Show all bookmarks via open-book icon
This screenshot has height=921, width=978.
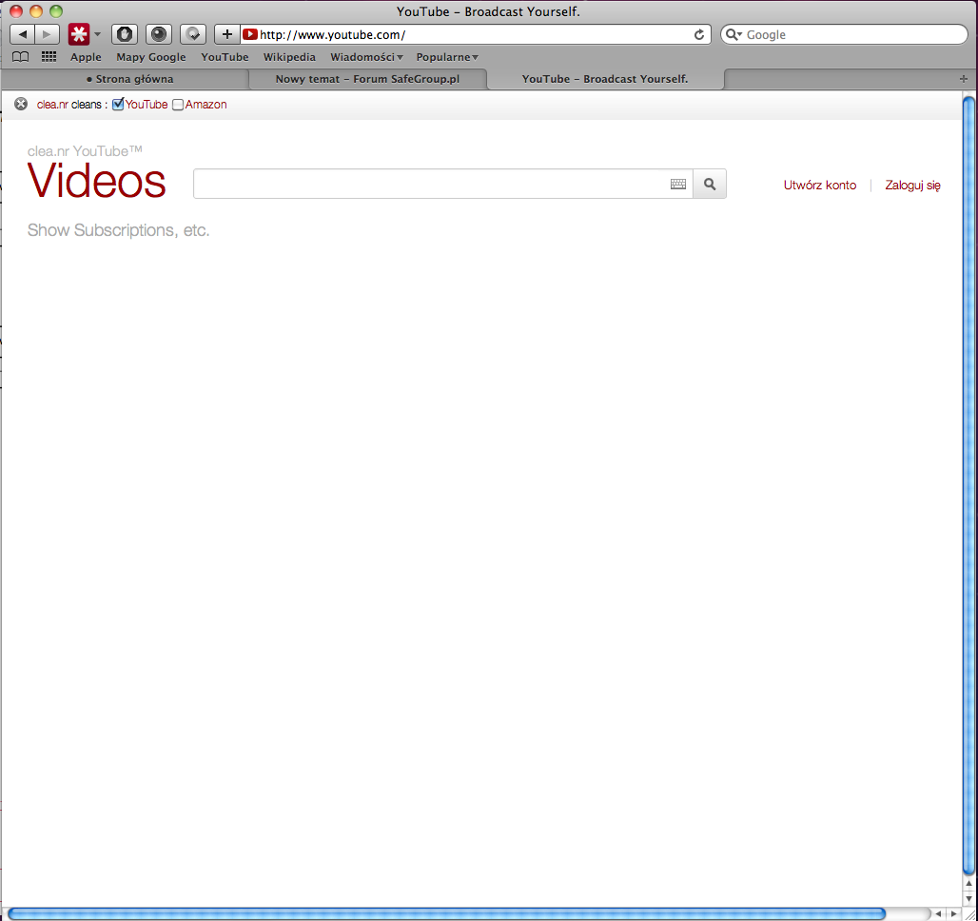click(x=21, y=57)
